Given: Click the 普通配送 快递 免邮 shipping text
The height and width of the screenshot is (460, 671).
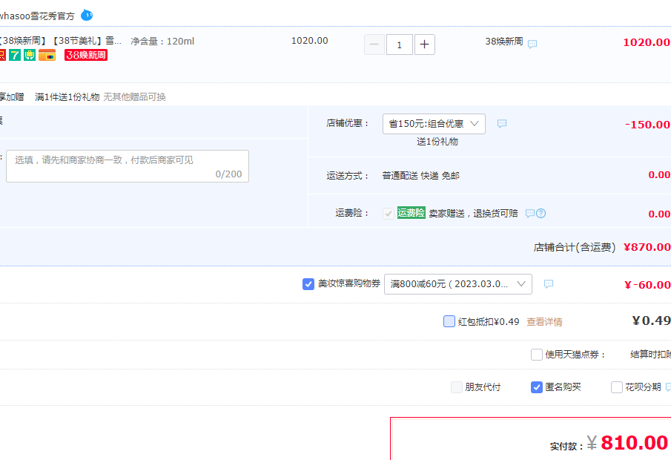Looking at the screenshot, I should pos(420,176).
